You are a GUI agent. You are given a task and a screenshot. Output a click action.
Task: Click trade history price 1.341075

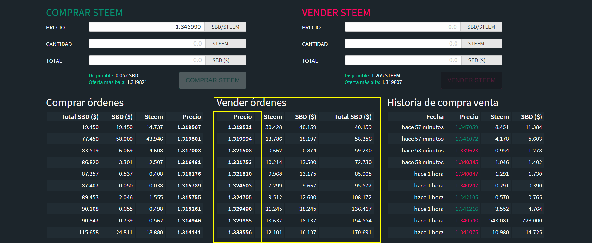coord(467,232)
